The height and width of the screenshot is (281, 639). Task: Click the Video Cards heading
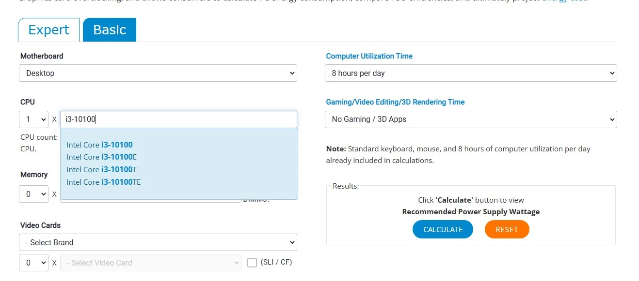coord(40,225)
